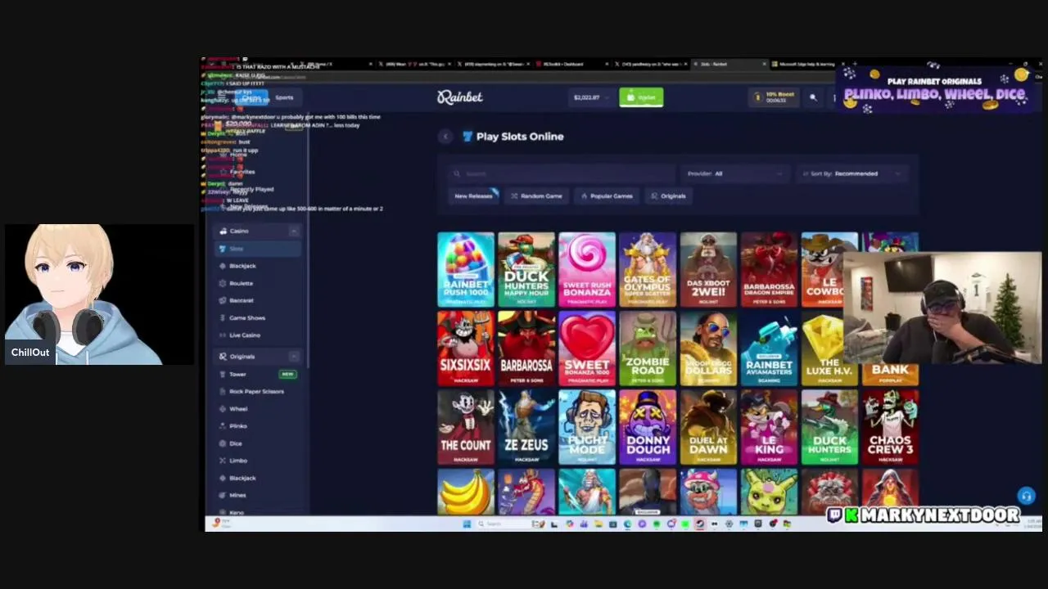Open Blackjack under the Originals section

point(242,478)
